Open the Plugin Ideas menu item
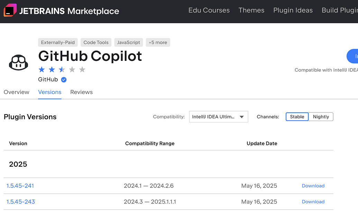Viewport: 358px width, 212px height. pos(293,10)
